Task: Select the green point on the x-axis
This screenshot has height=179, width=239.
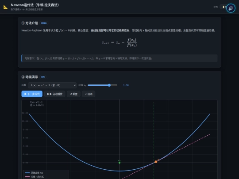Action: pos(119,163)
